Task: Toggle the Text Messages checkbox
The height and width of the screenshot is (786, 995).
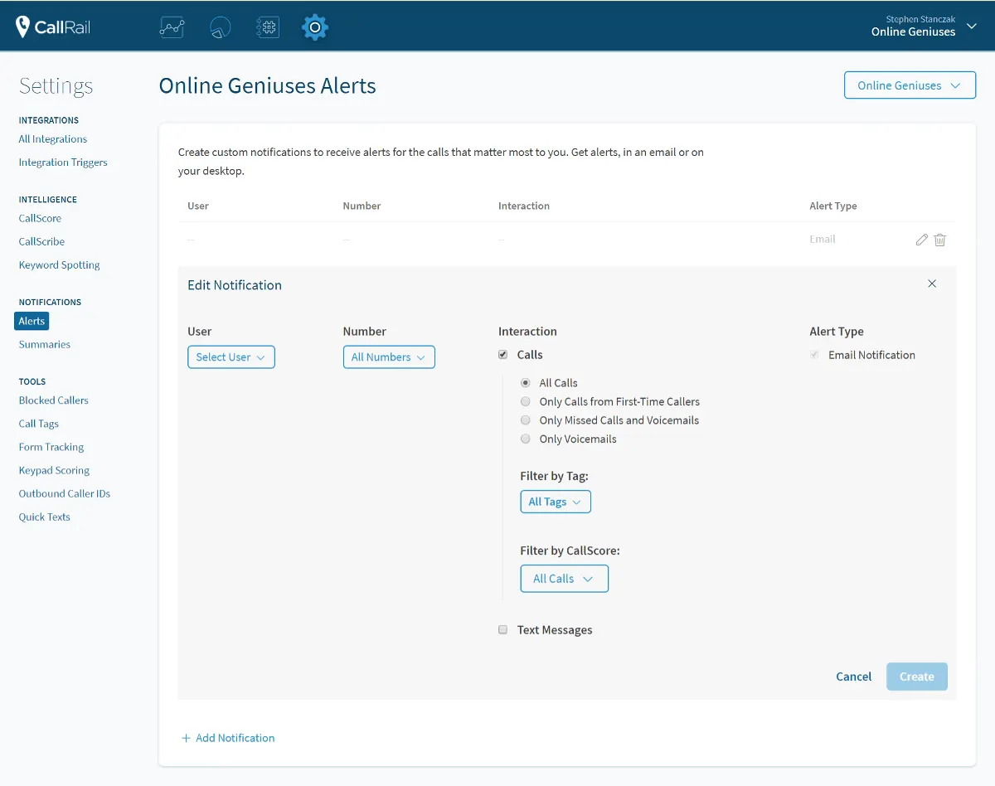Action: click(x=503, y=630)
